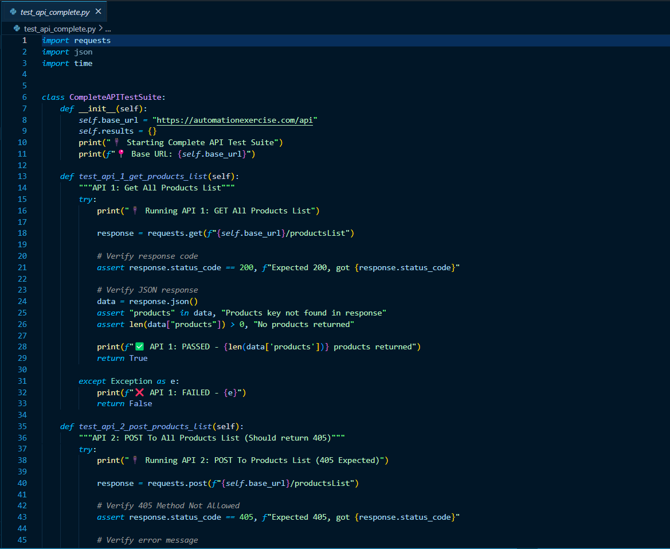Click test_api_complete.py in the breadcrumb
Image resolution: width=670 pixels, height=549 pixels.
pyautogui.click(x=60, y=29)
